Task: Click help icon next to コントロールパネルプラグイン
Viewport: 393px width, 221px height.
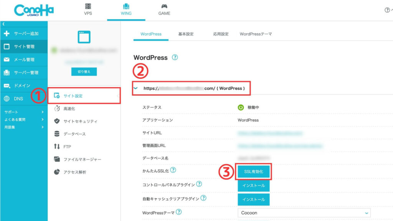Action: (199, 184)
